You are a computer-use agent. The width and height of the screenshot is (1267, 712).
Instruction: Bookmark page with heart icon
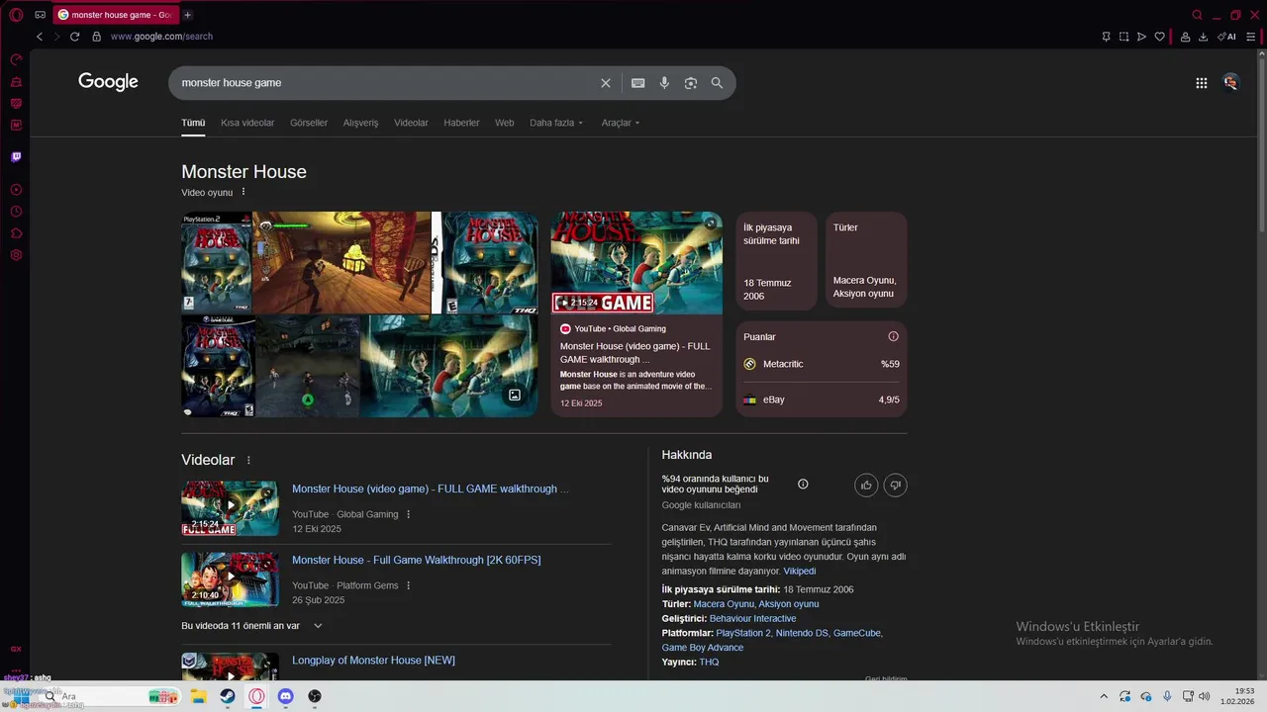pos(1159,37)
